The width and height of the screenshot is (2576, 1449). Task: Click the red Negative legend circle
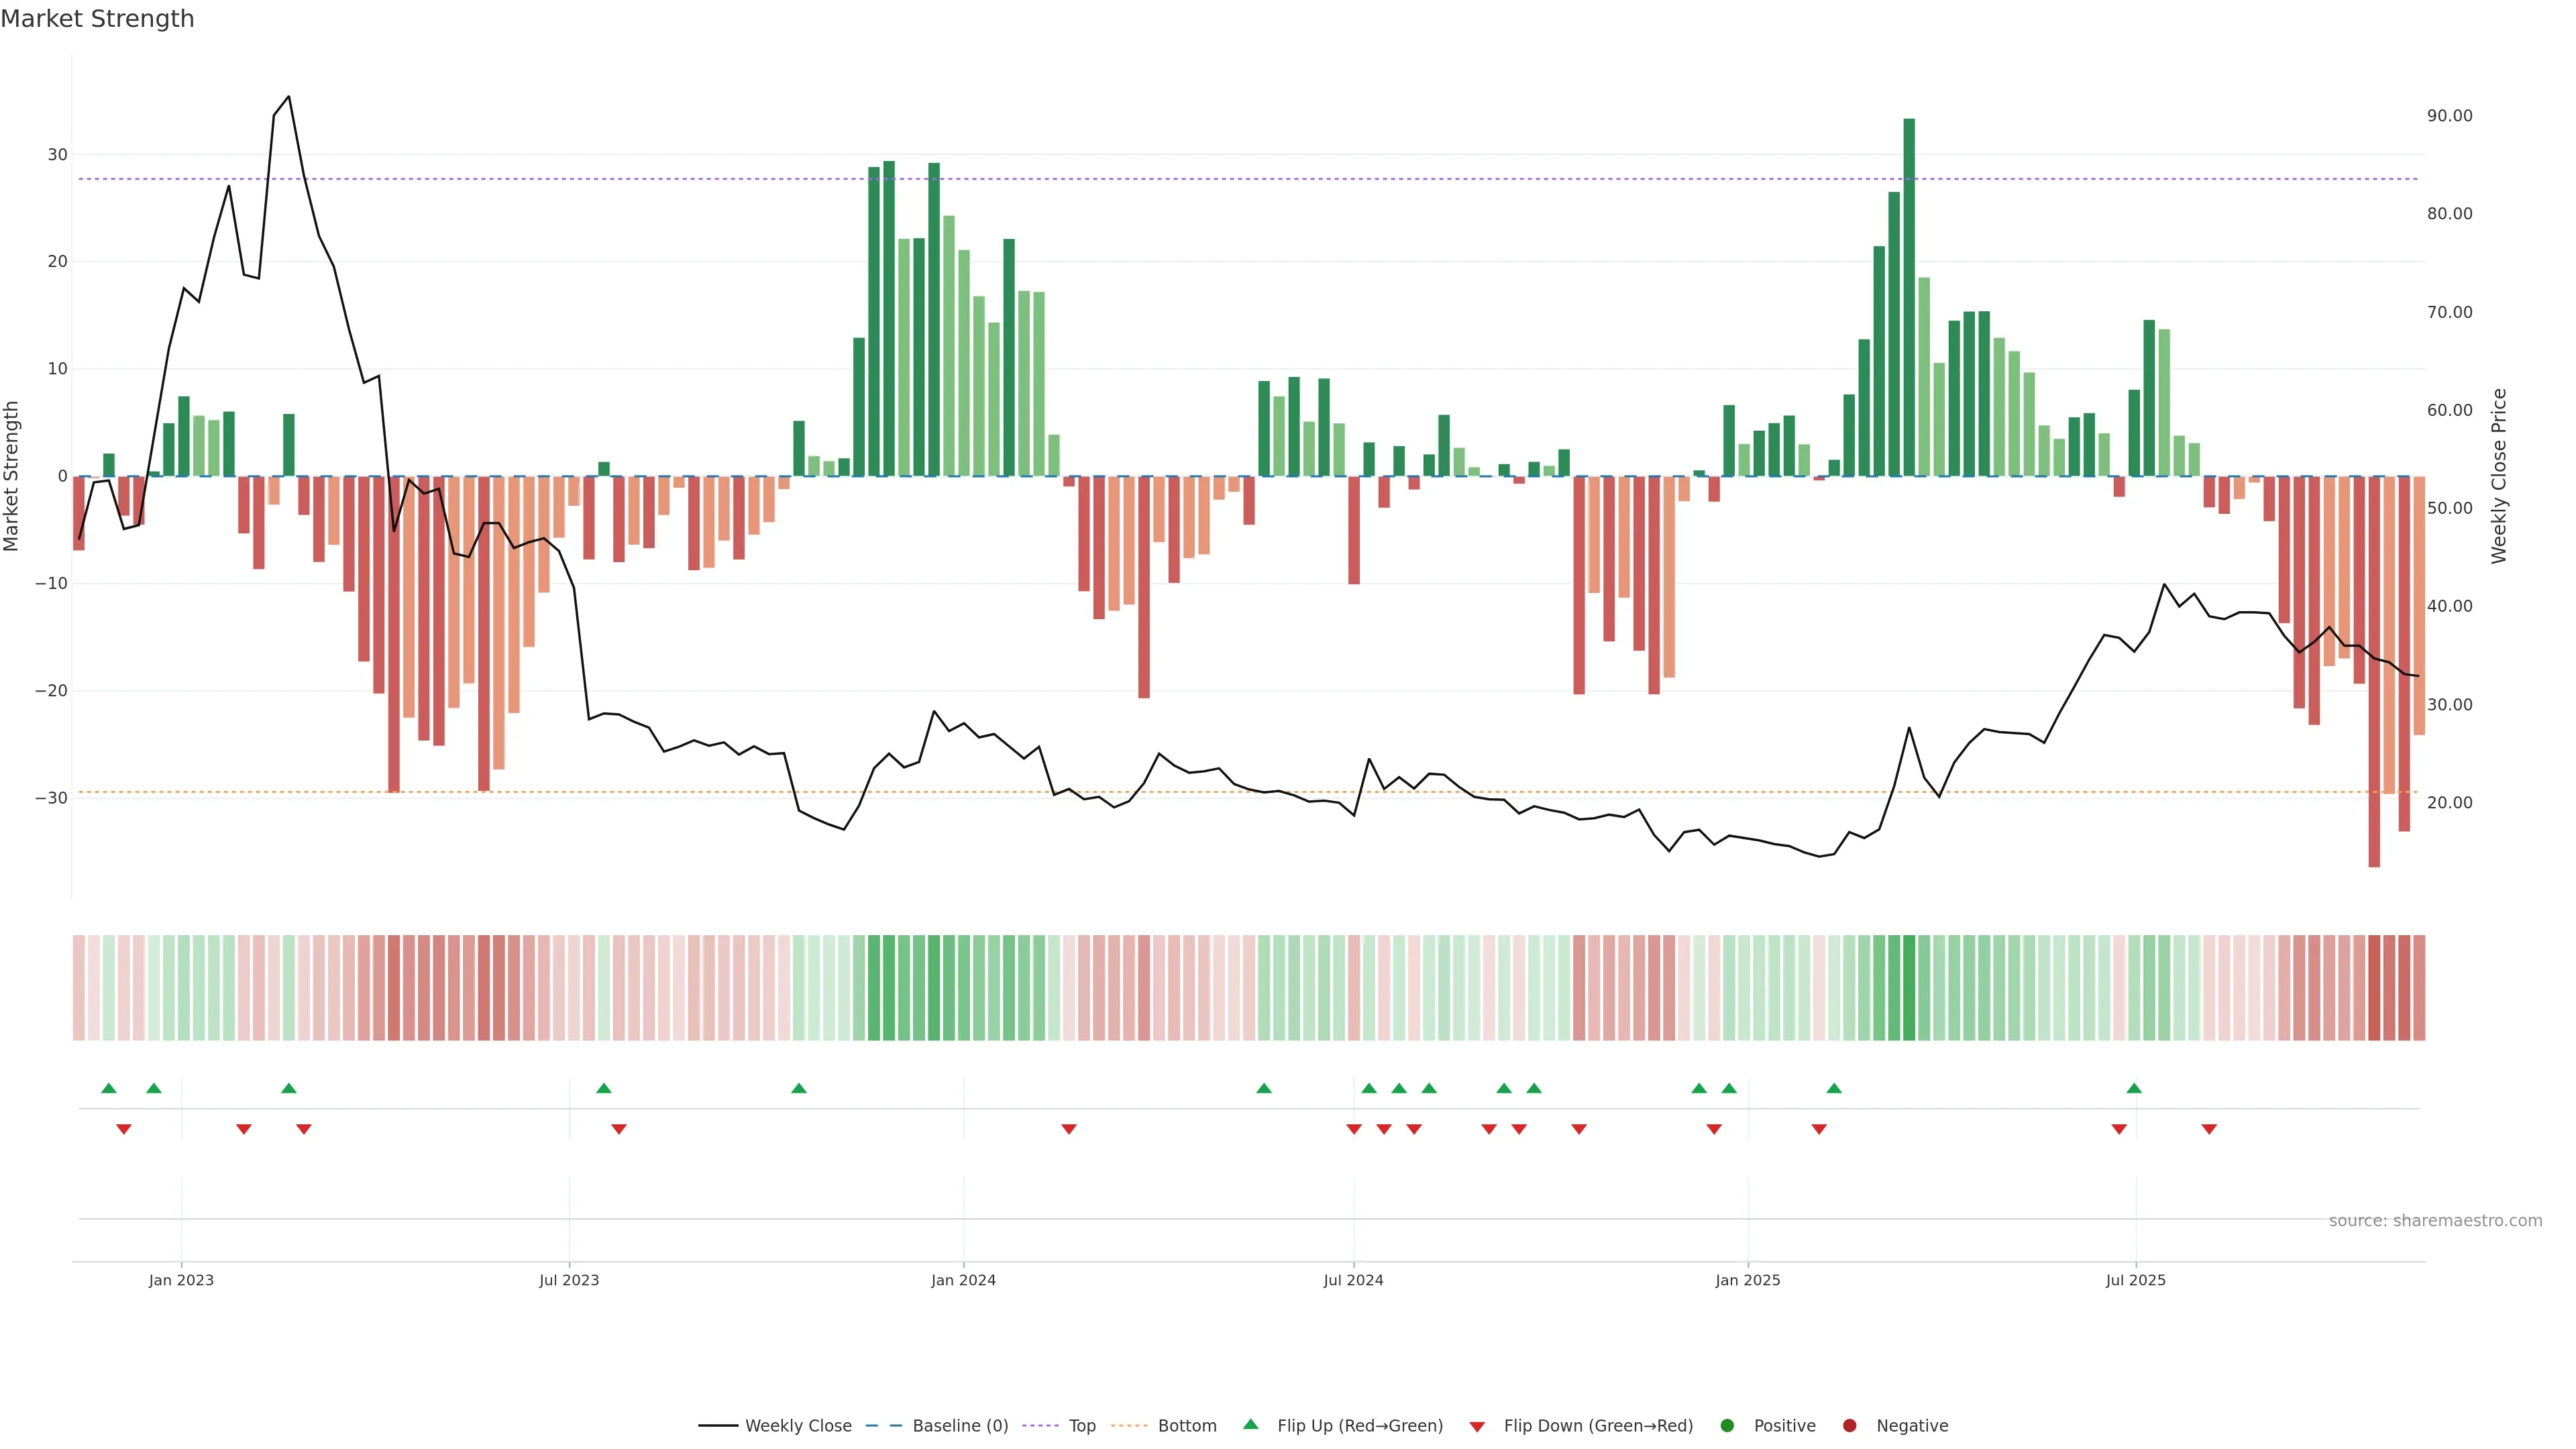(x=1849, y=1425)
